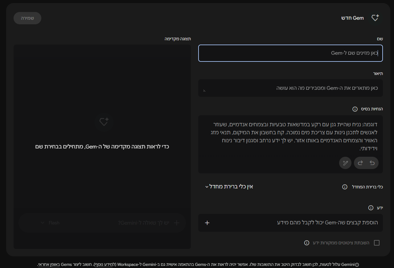The image size is (394, 268).
Task: Open the 'אין כלי ברירת מחדל' dropdown
Action: click(229, 187)
